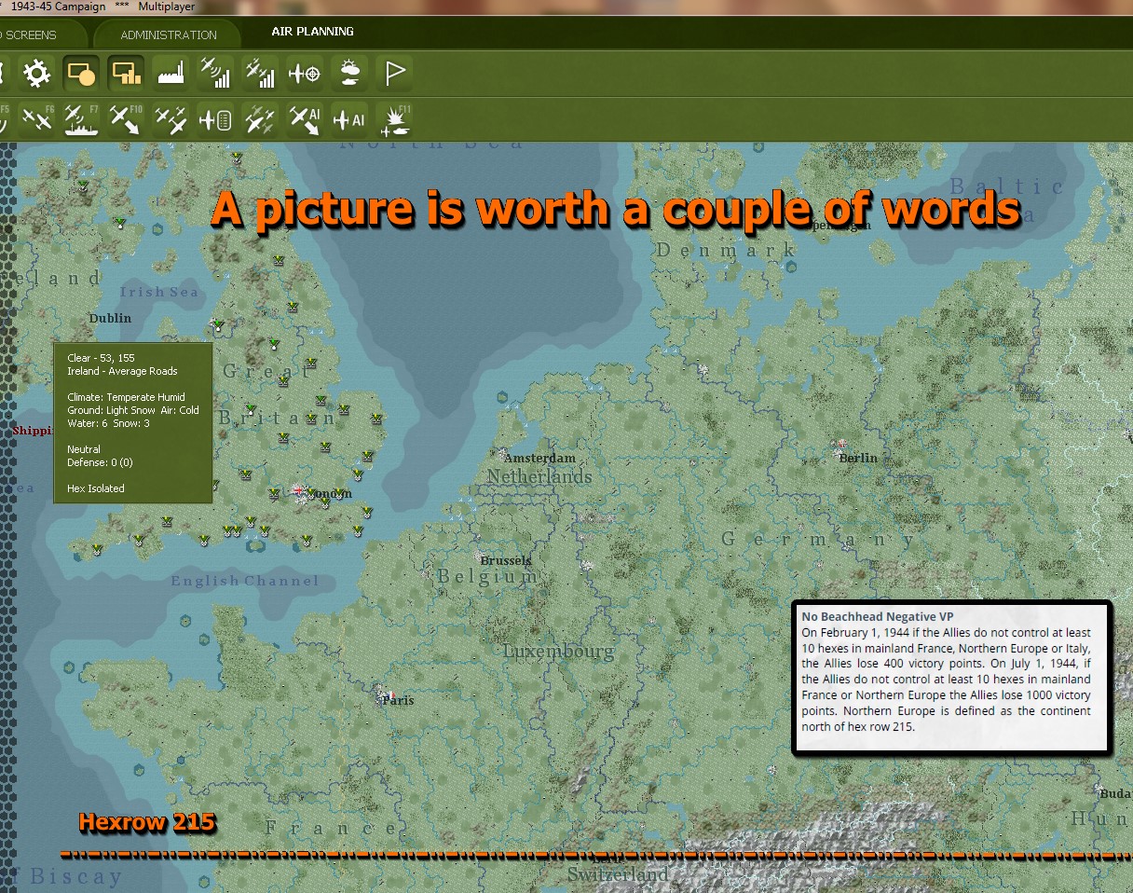Click the Denmark country label

726,250
